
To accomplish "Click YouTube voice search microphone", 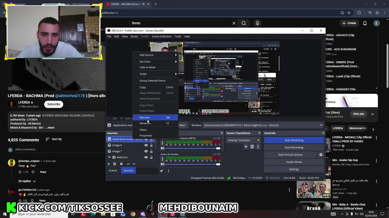I will [x=257, y=23].
